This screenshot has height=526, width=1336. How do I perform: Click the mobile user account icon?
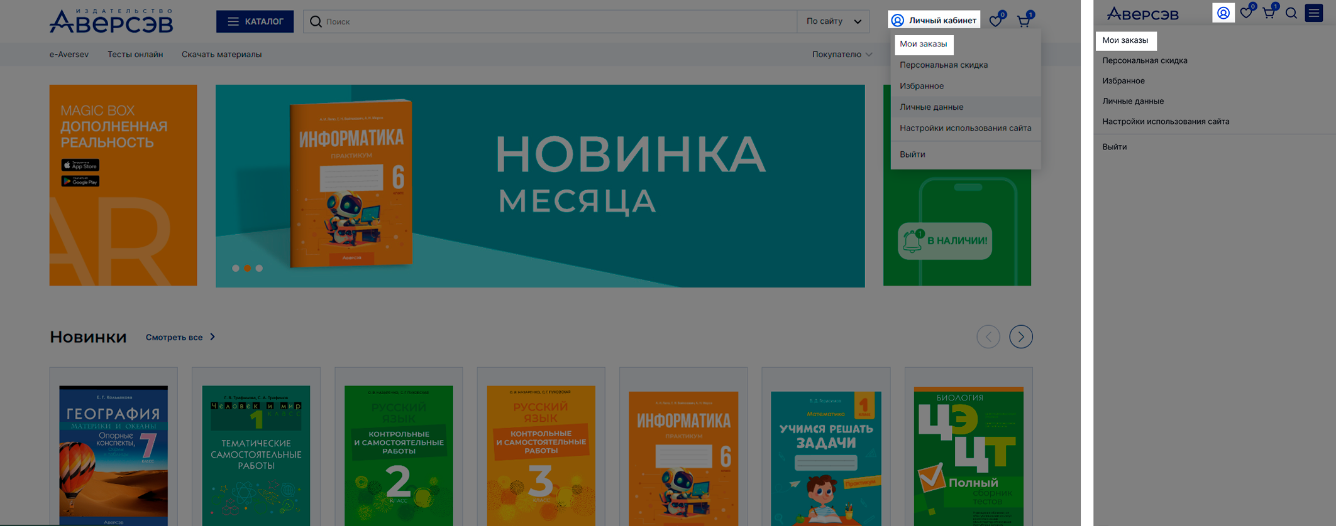click(1223, 13)
